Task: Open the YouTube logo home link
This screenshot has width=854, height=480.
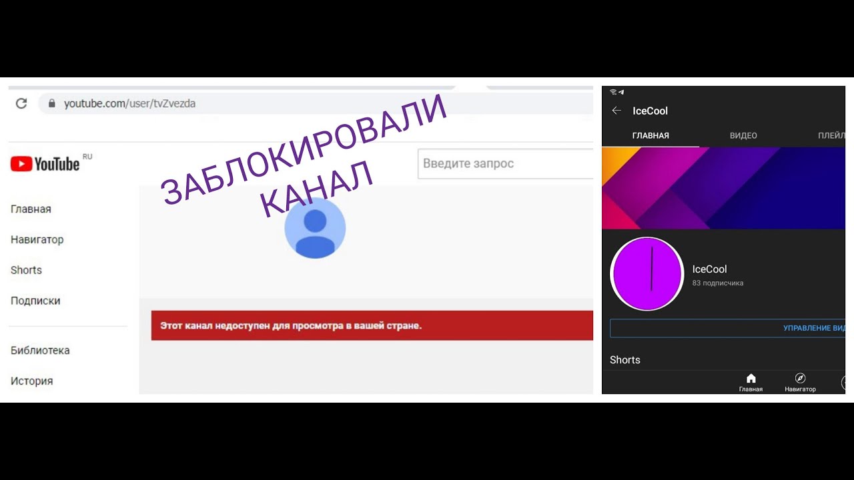Action: click(45, 163)
